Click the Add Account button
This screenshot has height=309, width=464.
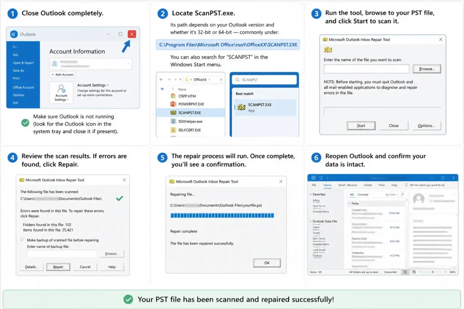62,75
